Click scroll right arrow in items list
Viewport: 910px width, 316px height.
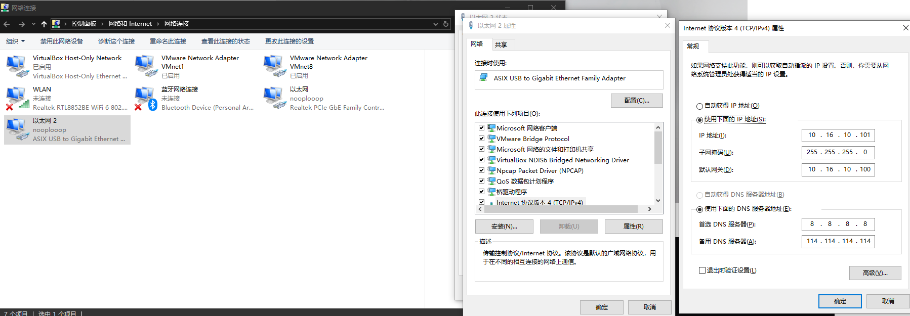click(650, 209)
